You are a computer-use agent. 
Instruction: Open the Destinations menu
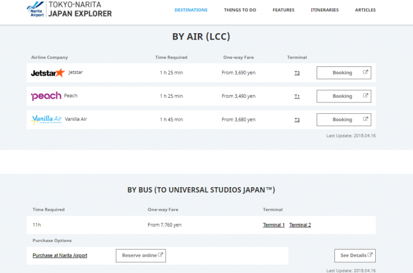(191, 10)
